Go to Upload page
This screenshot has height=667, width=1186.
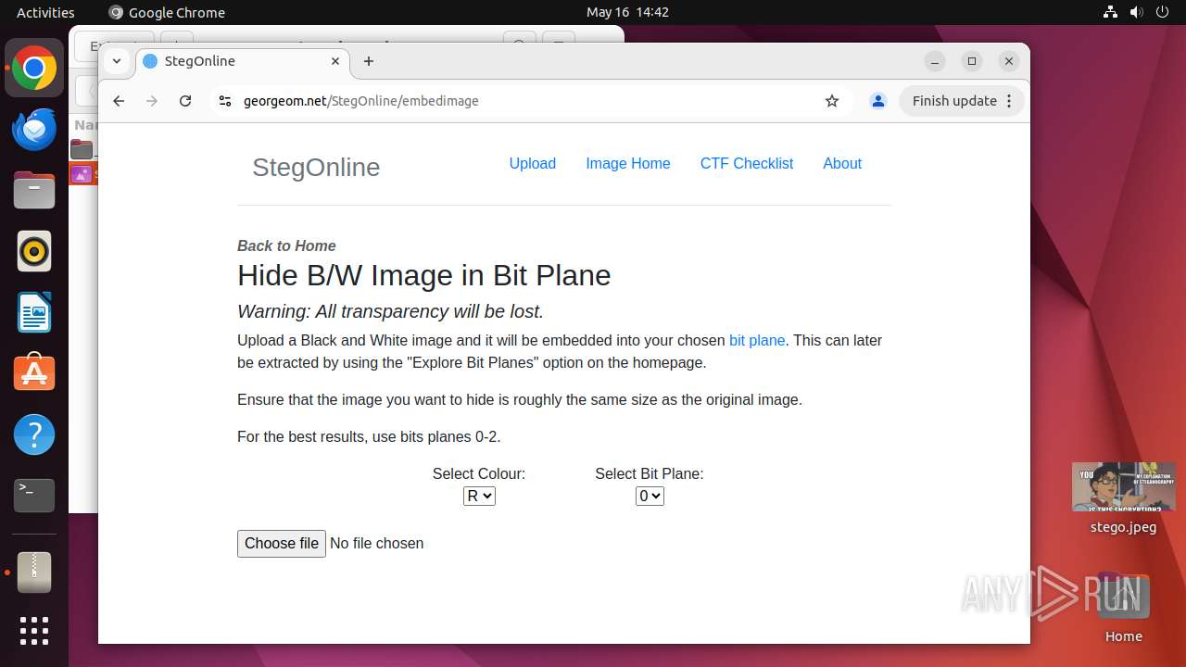533,163
